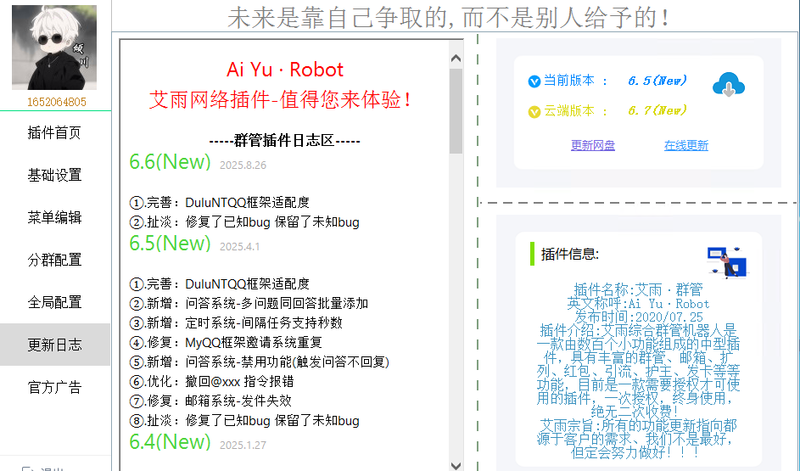This screenshot has width=800, height=471.
Task: Select the 更新日志 sidebar item
Action: 55,345
